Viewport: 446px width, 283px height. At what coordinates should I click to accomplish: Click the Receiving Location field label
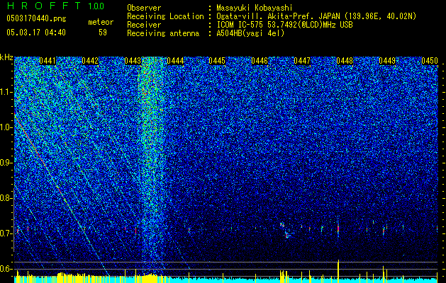point(165,16)
